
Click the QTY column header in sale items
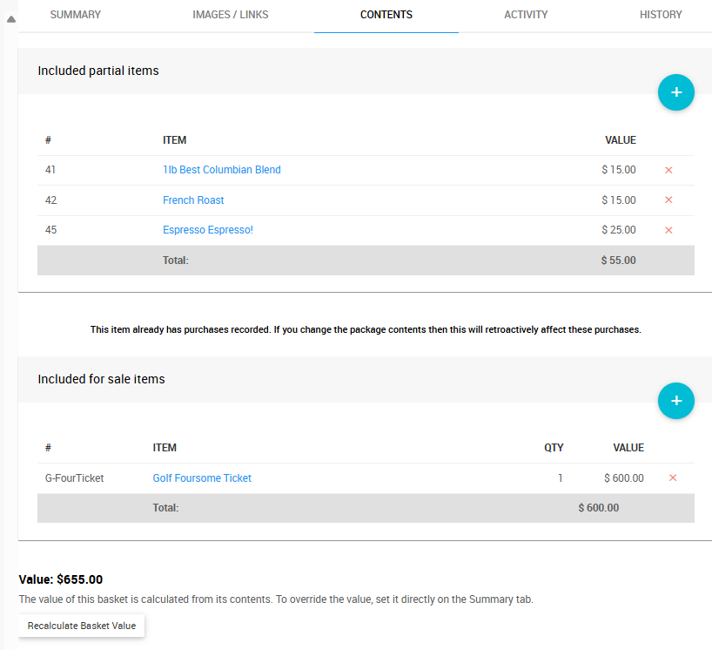point(554,448)
